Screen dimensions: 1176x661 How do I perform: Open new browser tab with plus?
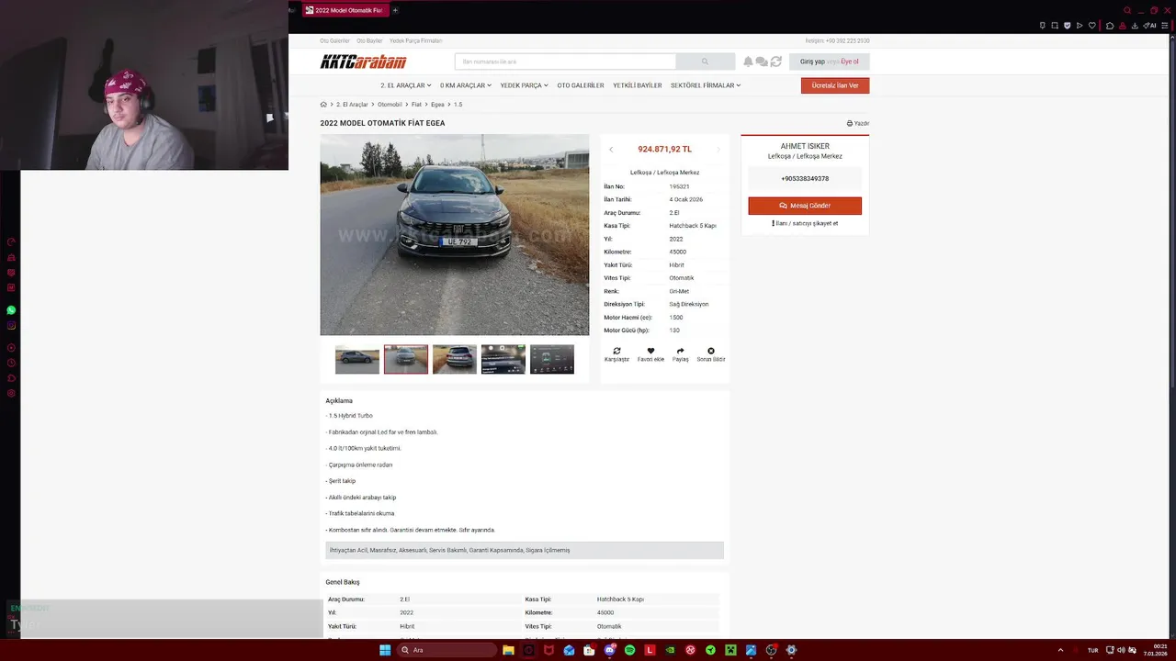pyautogui.click(x=395, y=10)
